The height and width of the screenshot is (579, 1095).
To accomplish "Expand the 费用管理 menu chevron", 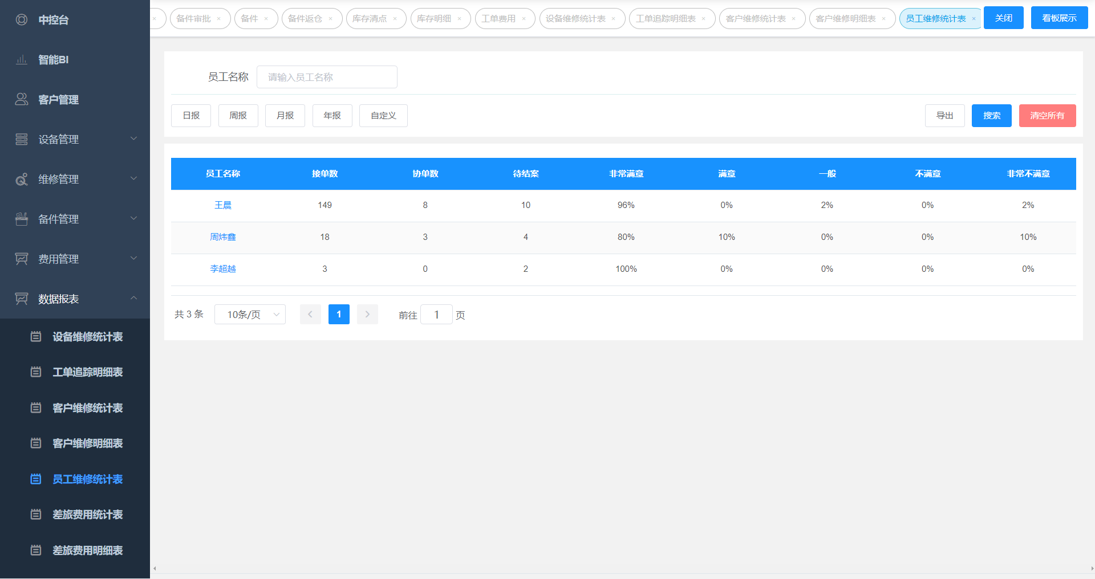I will coord(134,258).
